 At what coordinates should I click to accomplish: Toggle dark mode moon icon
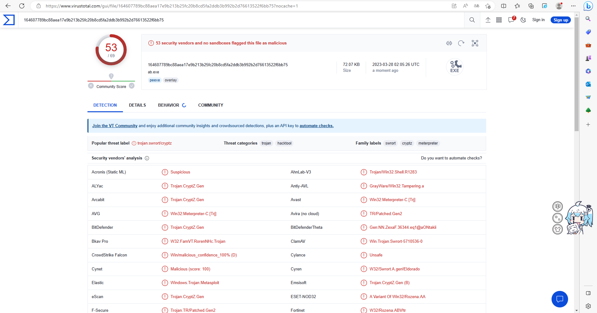(523, 20)
